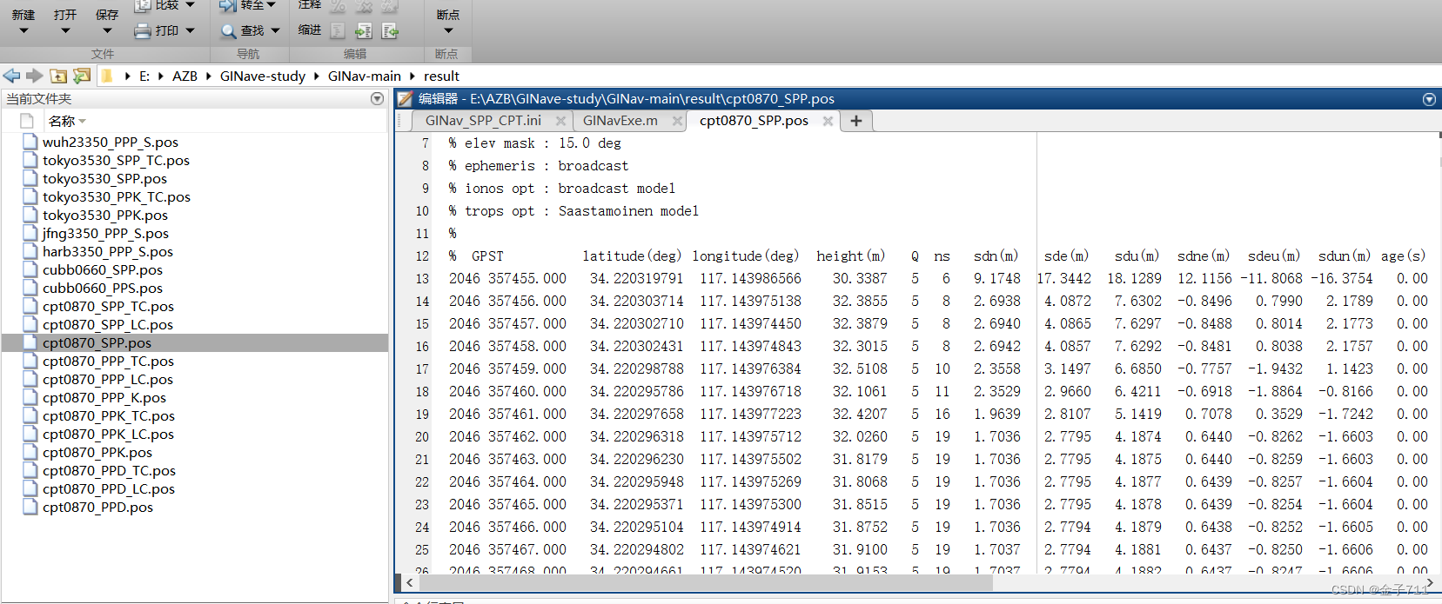Click the file icon next to wuh23350_PPP_S.pos
This screenshot has width=1442, height=604.
coord(30,142)
